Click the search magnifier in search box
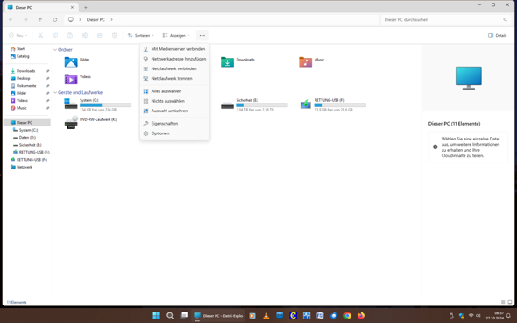This screenshot has width=517, height=323. pyautogui.click(x=505, y=20)
